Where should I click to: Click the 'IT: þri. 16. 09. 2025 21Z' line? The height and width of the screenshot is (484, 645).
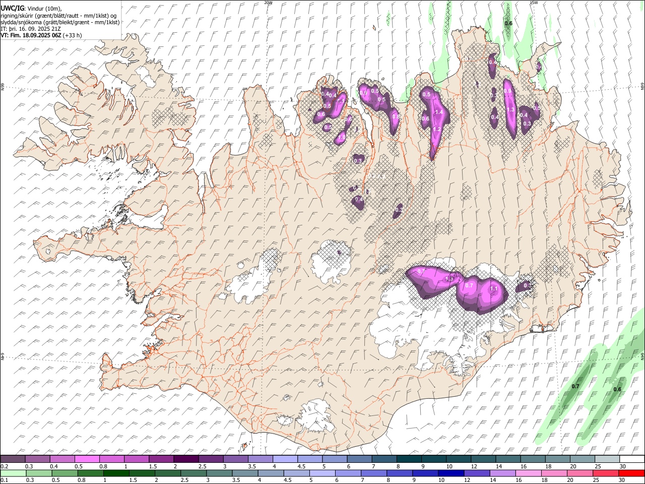click(x=32, y=29)
